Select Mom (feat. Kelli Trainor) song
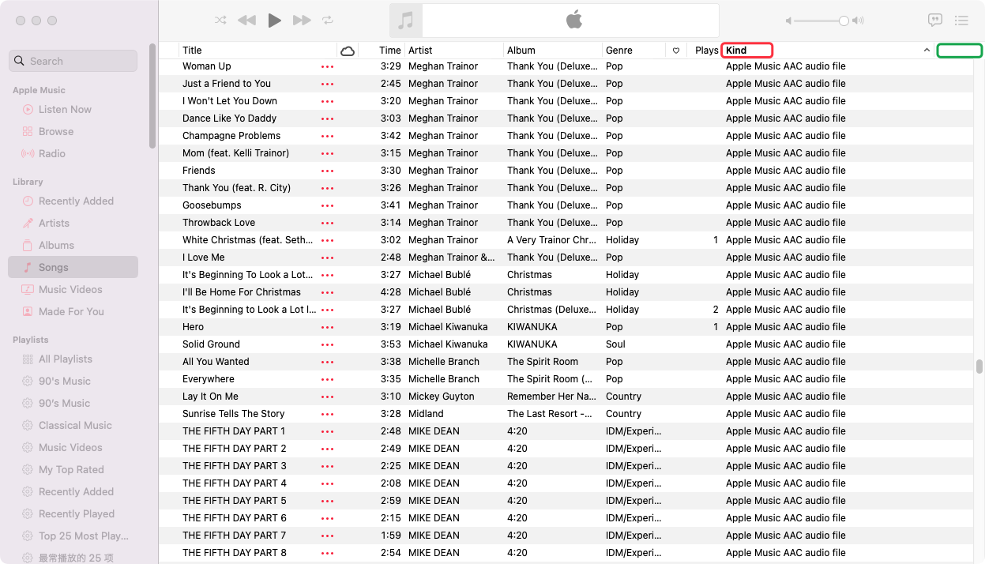Screen dimensions: 985x564 (x=235, y=153)
